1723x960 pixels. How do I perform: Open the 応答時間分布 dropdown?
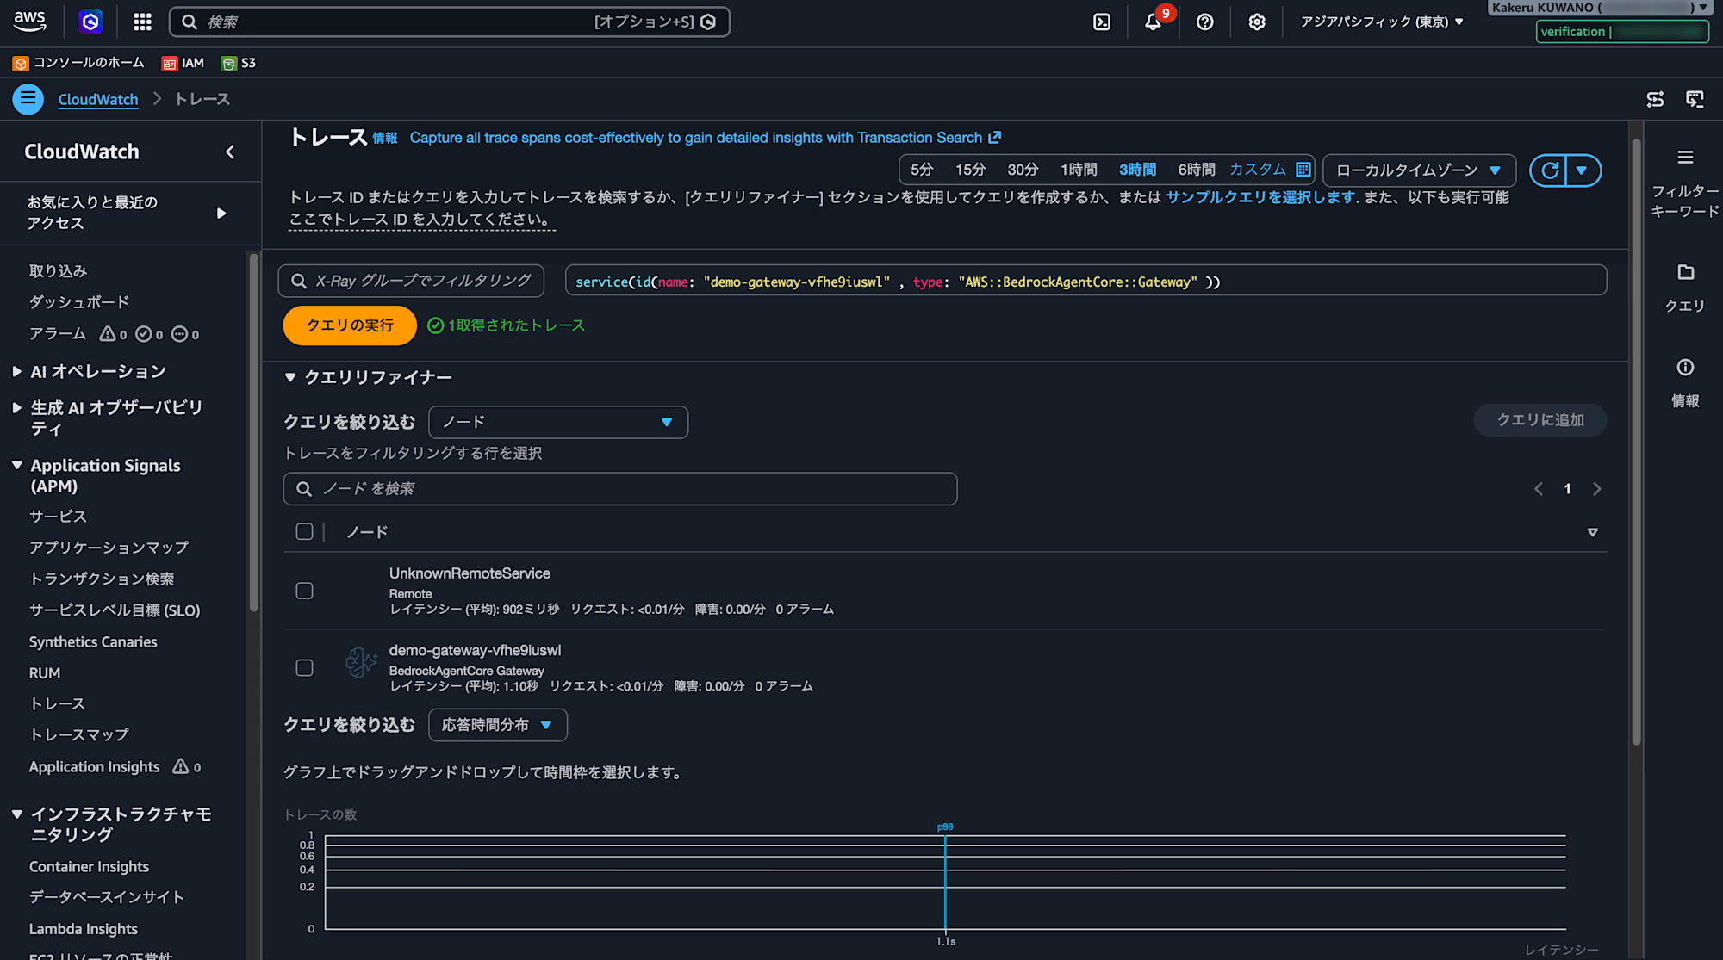[498, 725]
